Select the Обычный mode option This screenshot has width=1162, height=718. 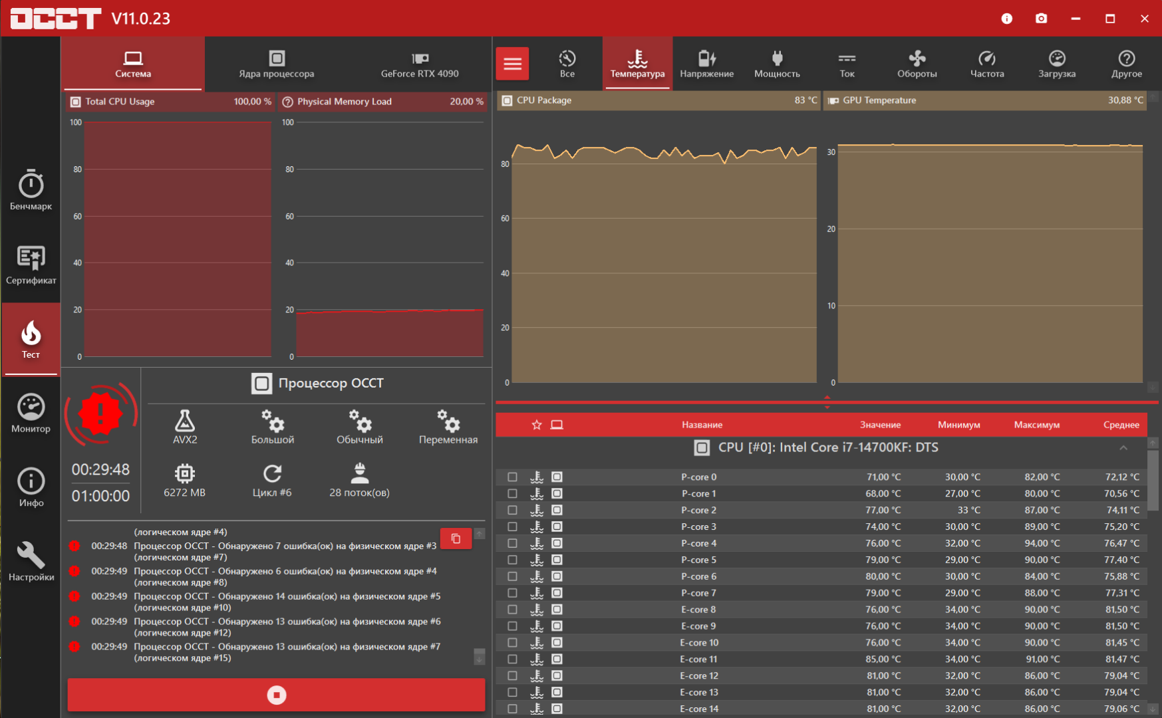click(360, 427)
